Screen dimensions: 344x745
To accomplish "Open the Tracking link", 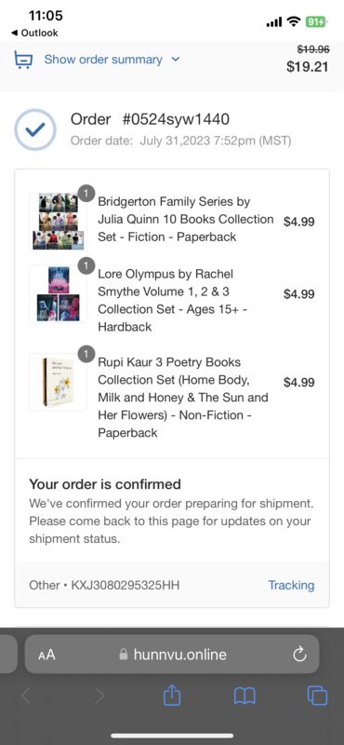I will tap(291, 585).
